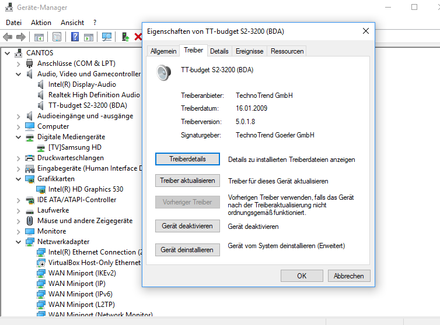Switch to the Ressourcen tab
The height and width of the screenshot is (325, 440).
click(287, 51)
